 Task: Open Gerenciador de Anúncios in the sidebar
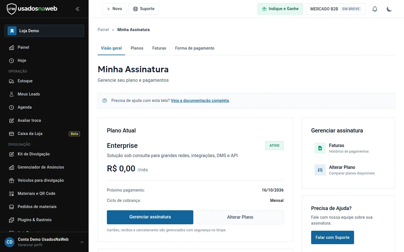pos(44,167)
